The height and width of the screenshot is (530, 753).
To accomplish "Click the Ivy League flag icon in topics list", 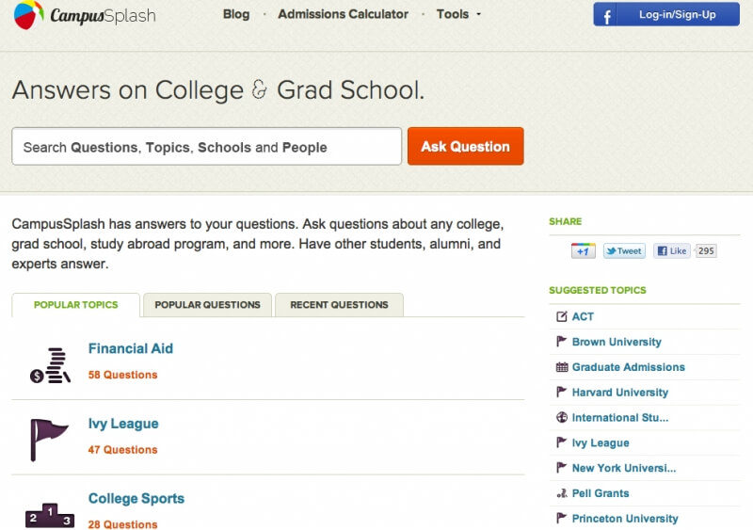I will (x=49, y=440).
